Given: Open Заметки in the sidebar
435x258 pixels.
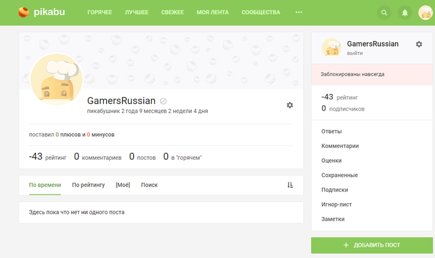Looking at the screenshot, I should [x=333, y=219].
